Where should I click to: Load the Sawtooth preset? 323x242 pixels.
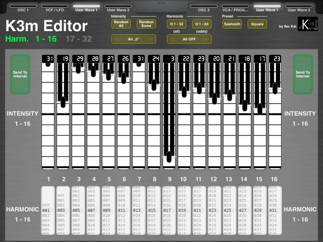click(x=232, y=24)
